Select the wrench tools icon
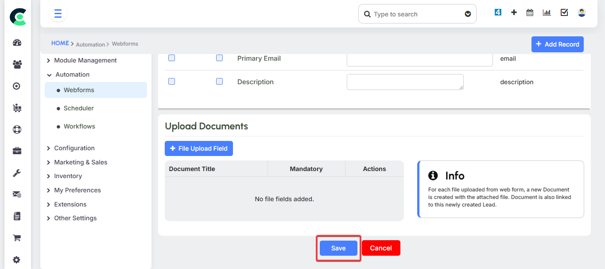 (17, 172)
